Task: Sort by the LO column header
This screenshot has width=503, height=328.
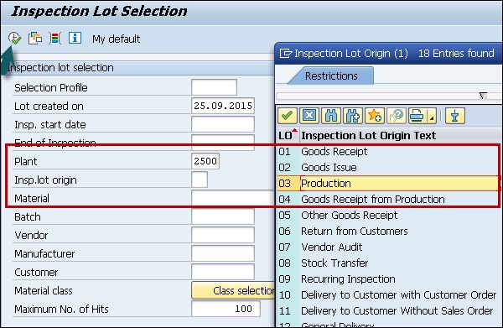Action: click(x=288, y=135)
